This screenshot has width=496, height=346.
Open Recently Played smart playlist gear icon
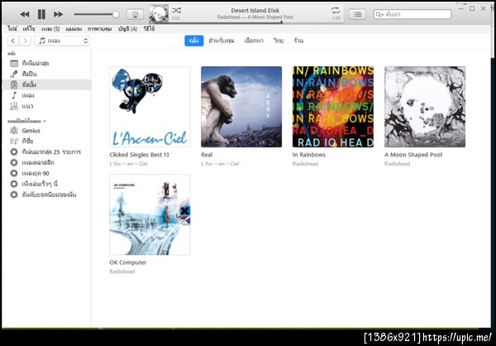[x=14, y=184]
